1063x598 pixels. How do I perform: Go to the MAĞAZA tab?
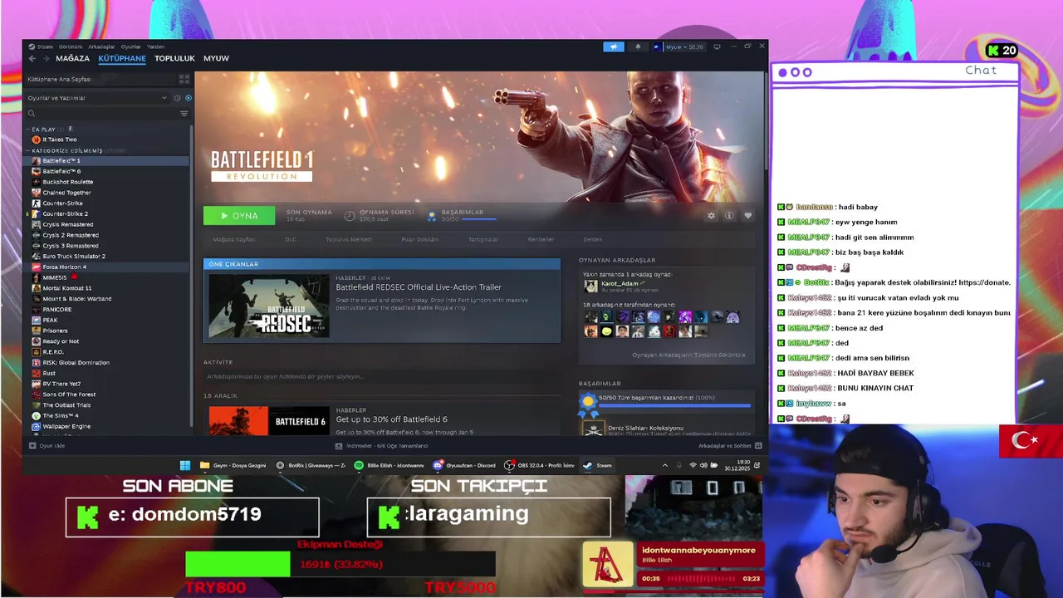click(72, 58)
